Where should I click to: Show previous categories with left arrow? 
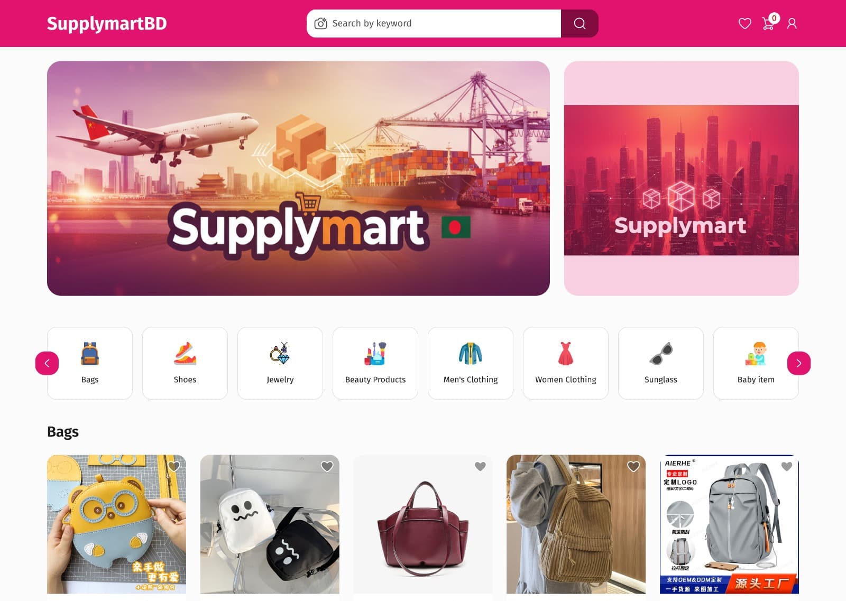47,363
